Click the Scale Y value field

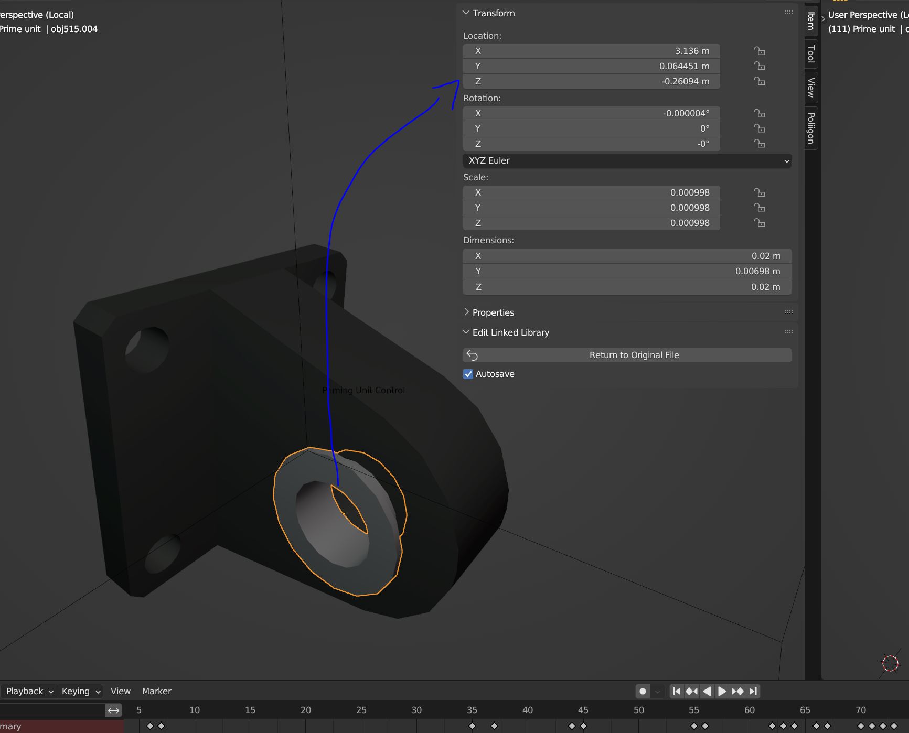pyautogui.click(x=591, y=208)
